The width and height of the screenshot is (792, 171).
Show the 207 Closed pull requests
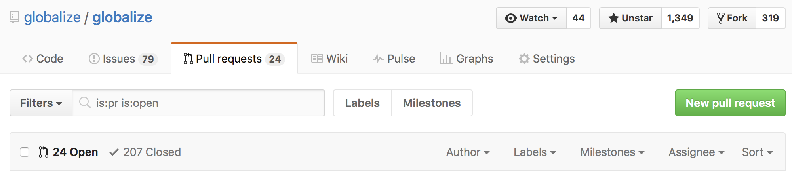point(145,152)
